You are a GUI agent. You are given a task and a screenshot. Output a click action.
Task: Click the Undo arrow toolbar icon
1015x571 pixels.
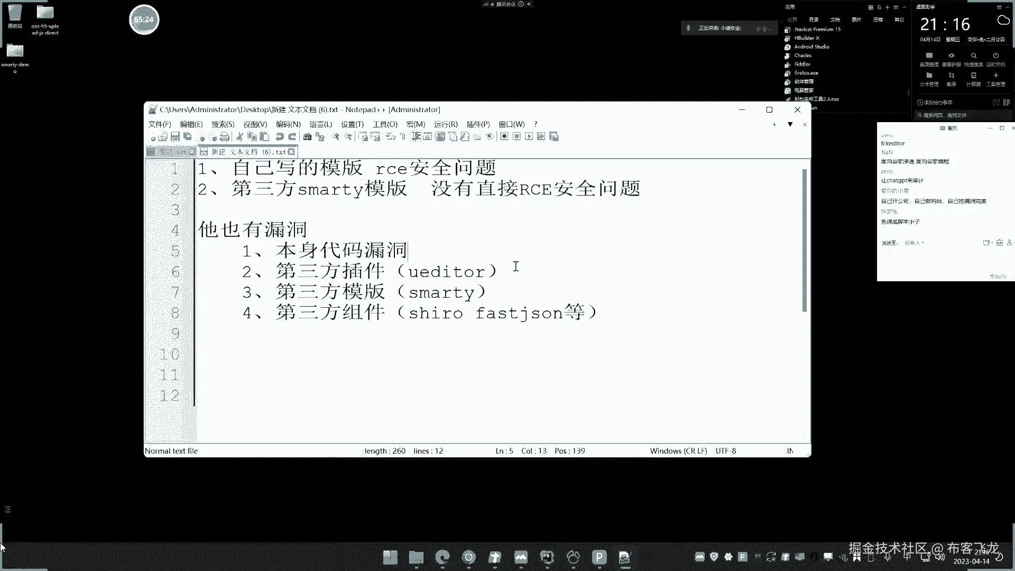coord(280,137)
